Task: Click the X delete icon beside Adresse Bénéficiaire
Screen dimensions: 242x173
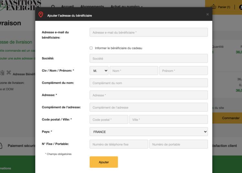Action: [x=9, y=73]
